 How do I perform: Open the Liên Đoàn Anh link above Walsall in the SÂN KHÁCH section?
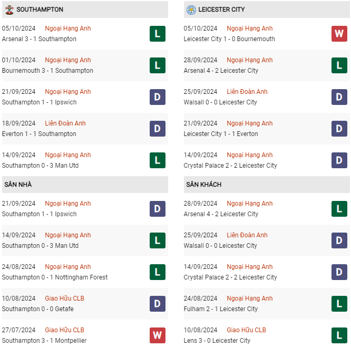[x=247, y=235]
